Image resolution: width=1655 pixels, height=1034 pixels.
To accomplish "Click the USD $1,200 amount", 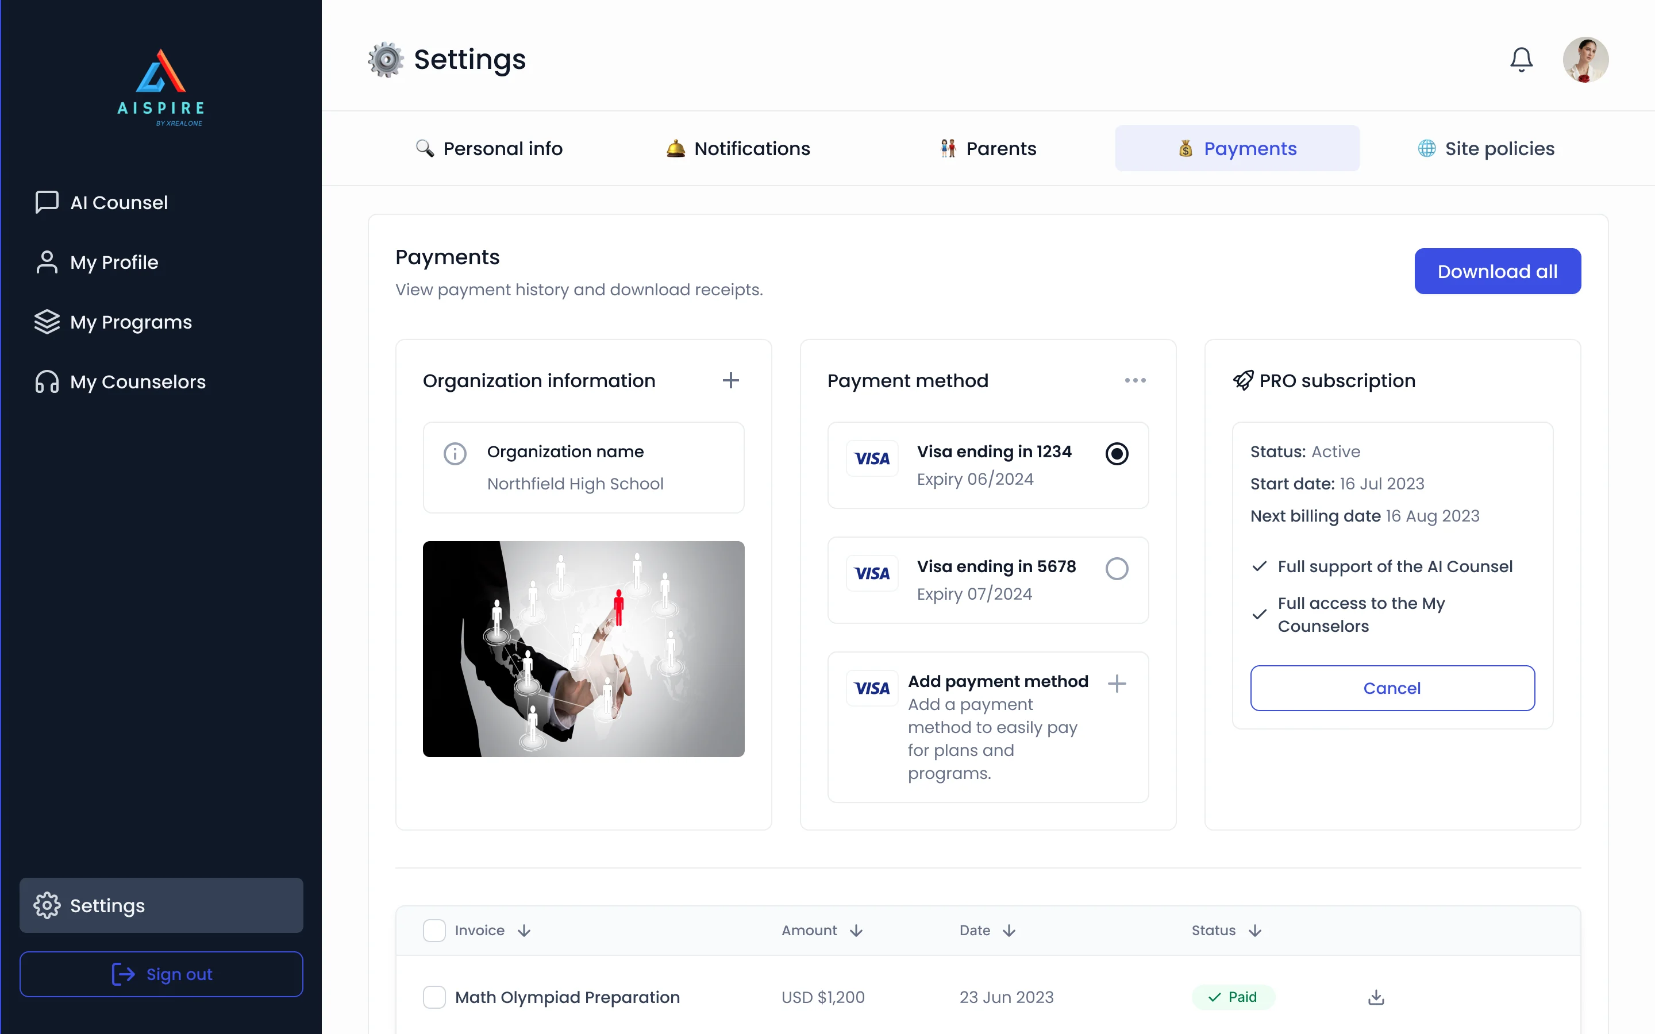I will point(823,997).
